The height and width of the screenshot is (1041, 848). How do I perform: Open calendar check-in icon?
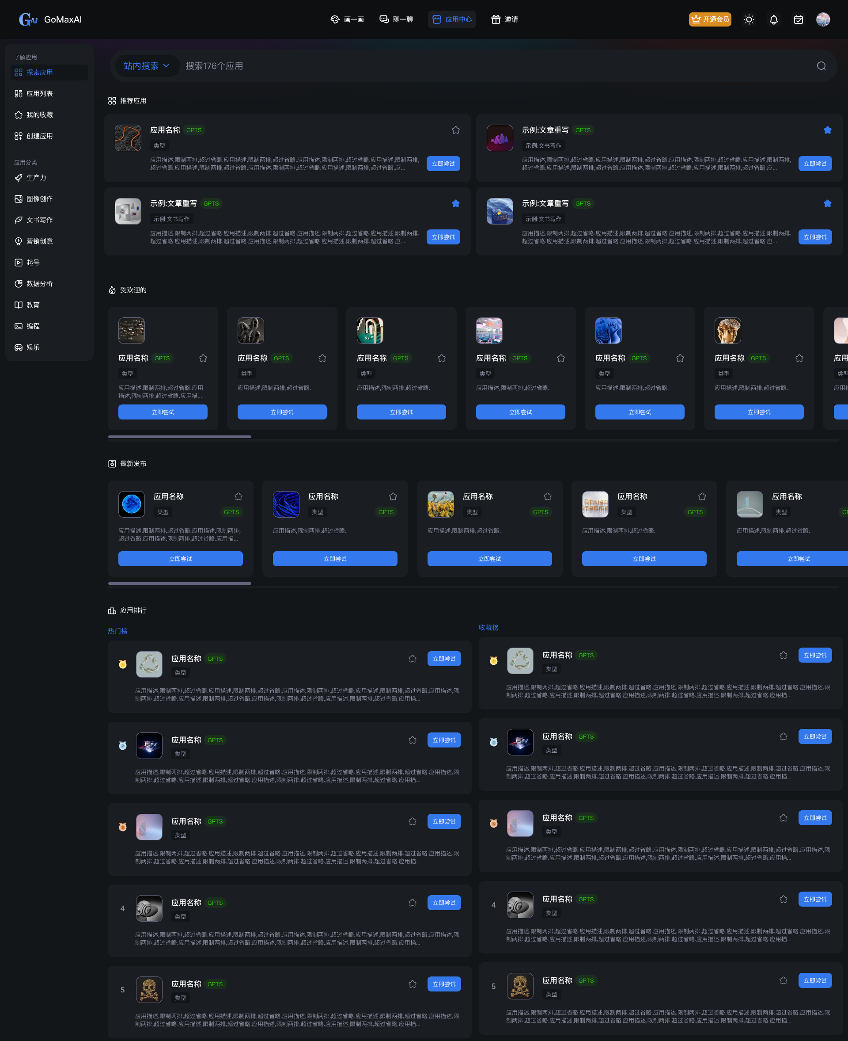(x=798, y=19)
